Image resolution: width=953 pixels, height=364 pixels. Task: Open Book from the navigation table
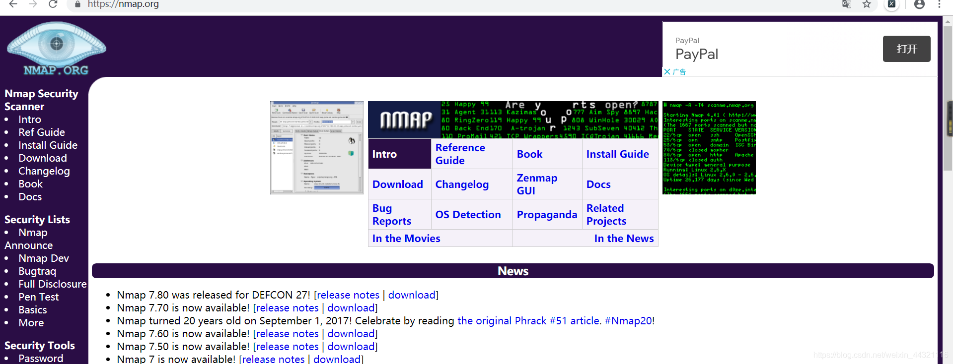click(529, 154)
